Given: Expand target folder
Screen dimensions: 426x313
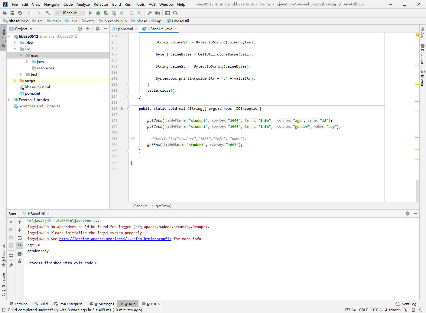Looking at the screenshot, I should pos(15,81).
